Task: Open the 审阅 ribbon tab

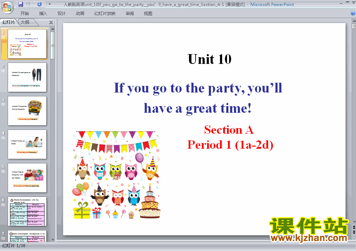Action: pyautogui.click(x=130, y=13)
